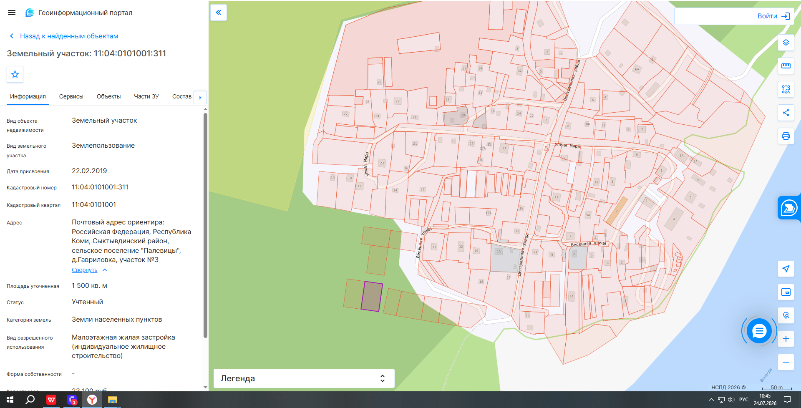Collapse the side panel with double chevron

pos(219,13)
